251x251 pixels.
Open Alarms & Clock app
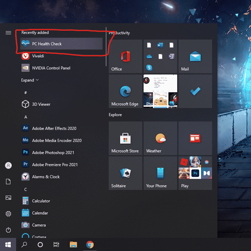(x=61, y=177)
